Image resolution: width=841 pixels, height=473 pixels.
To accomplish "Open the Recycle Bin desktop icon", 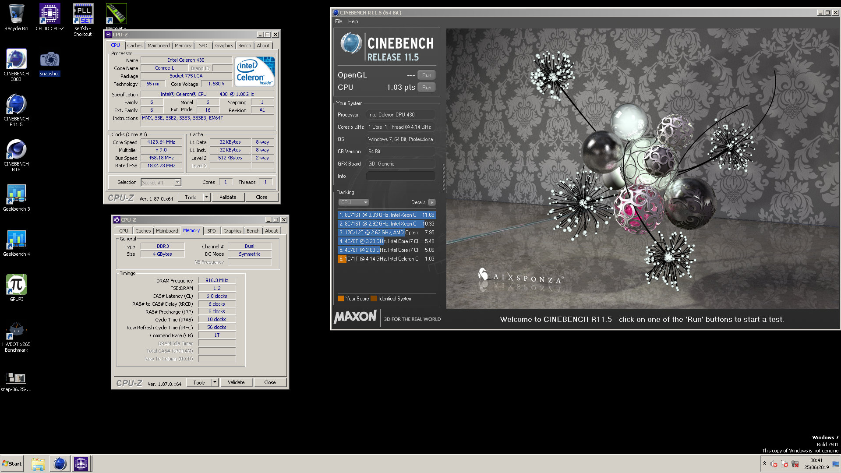I will tap(16, 18).
